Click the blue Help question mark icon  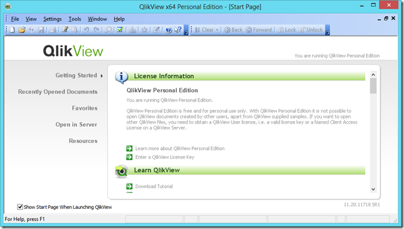click(x=169, y=30)
